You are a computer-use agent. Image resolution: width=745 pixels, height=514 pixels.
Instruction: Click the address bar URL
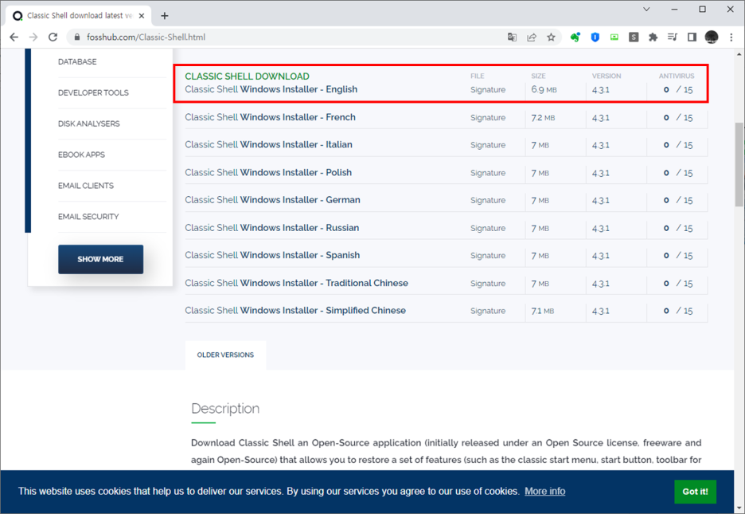tap(146, 37)
